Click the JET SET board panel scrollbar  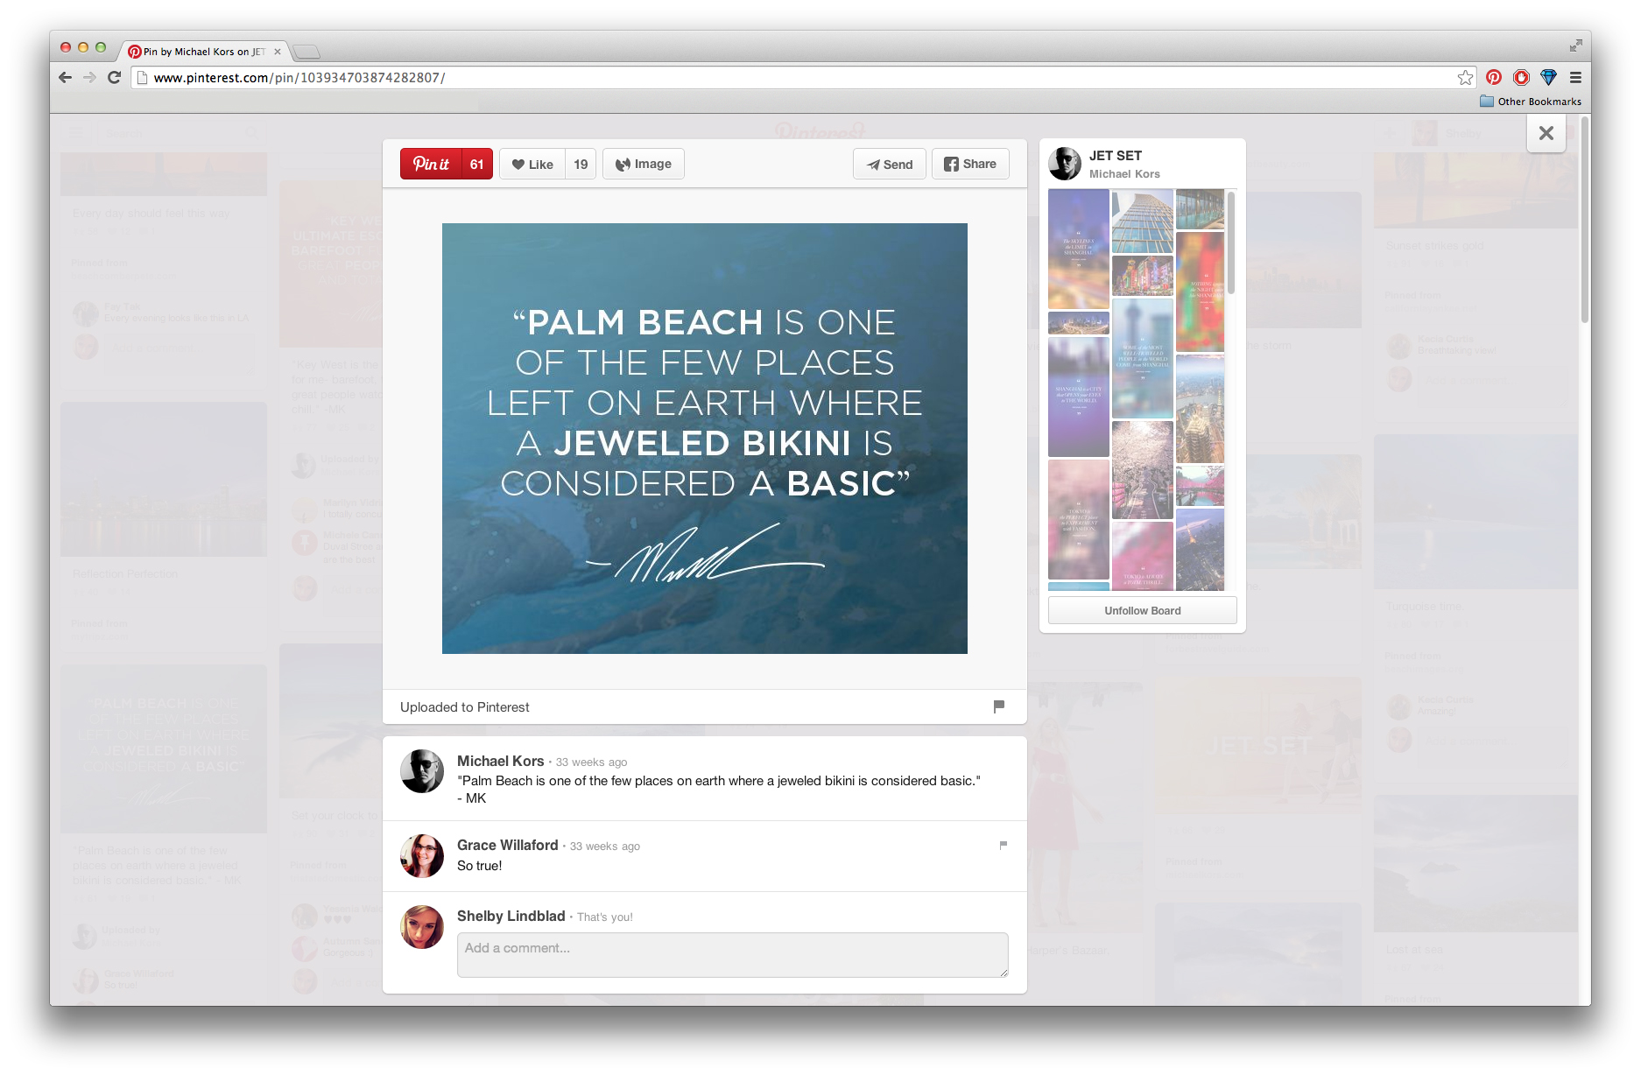(1231, 243)
